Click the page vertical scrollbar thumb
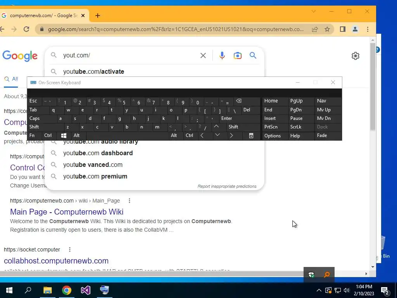The width and height of the screenshot is (397, 298). 373,86
